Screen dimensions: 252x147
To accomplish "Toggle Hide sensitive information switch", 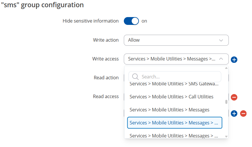I will (131, 21).
